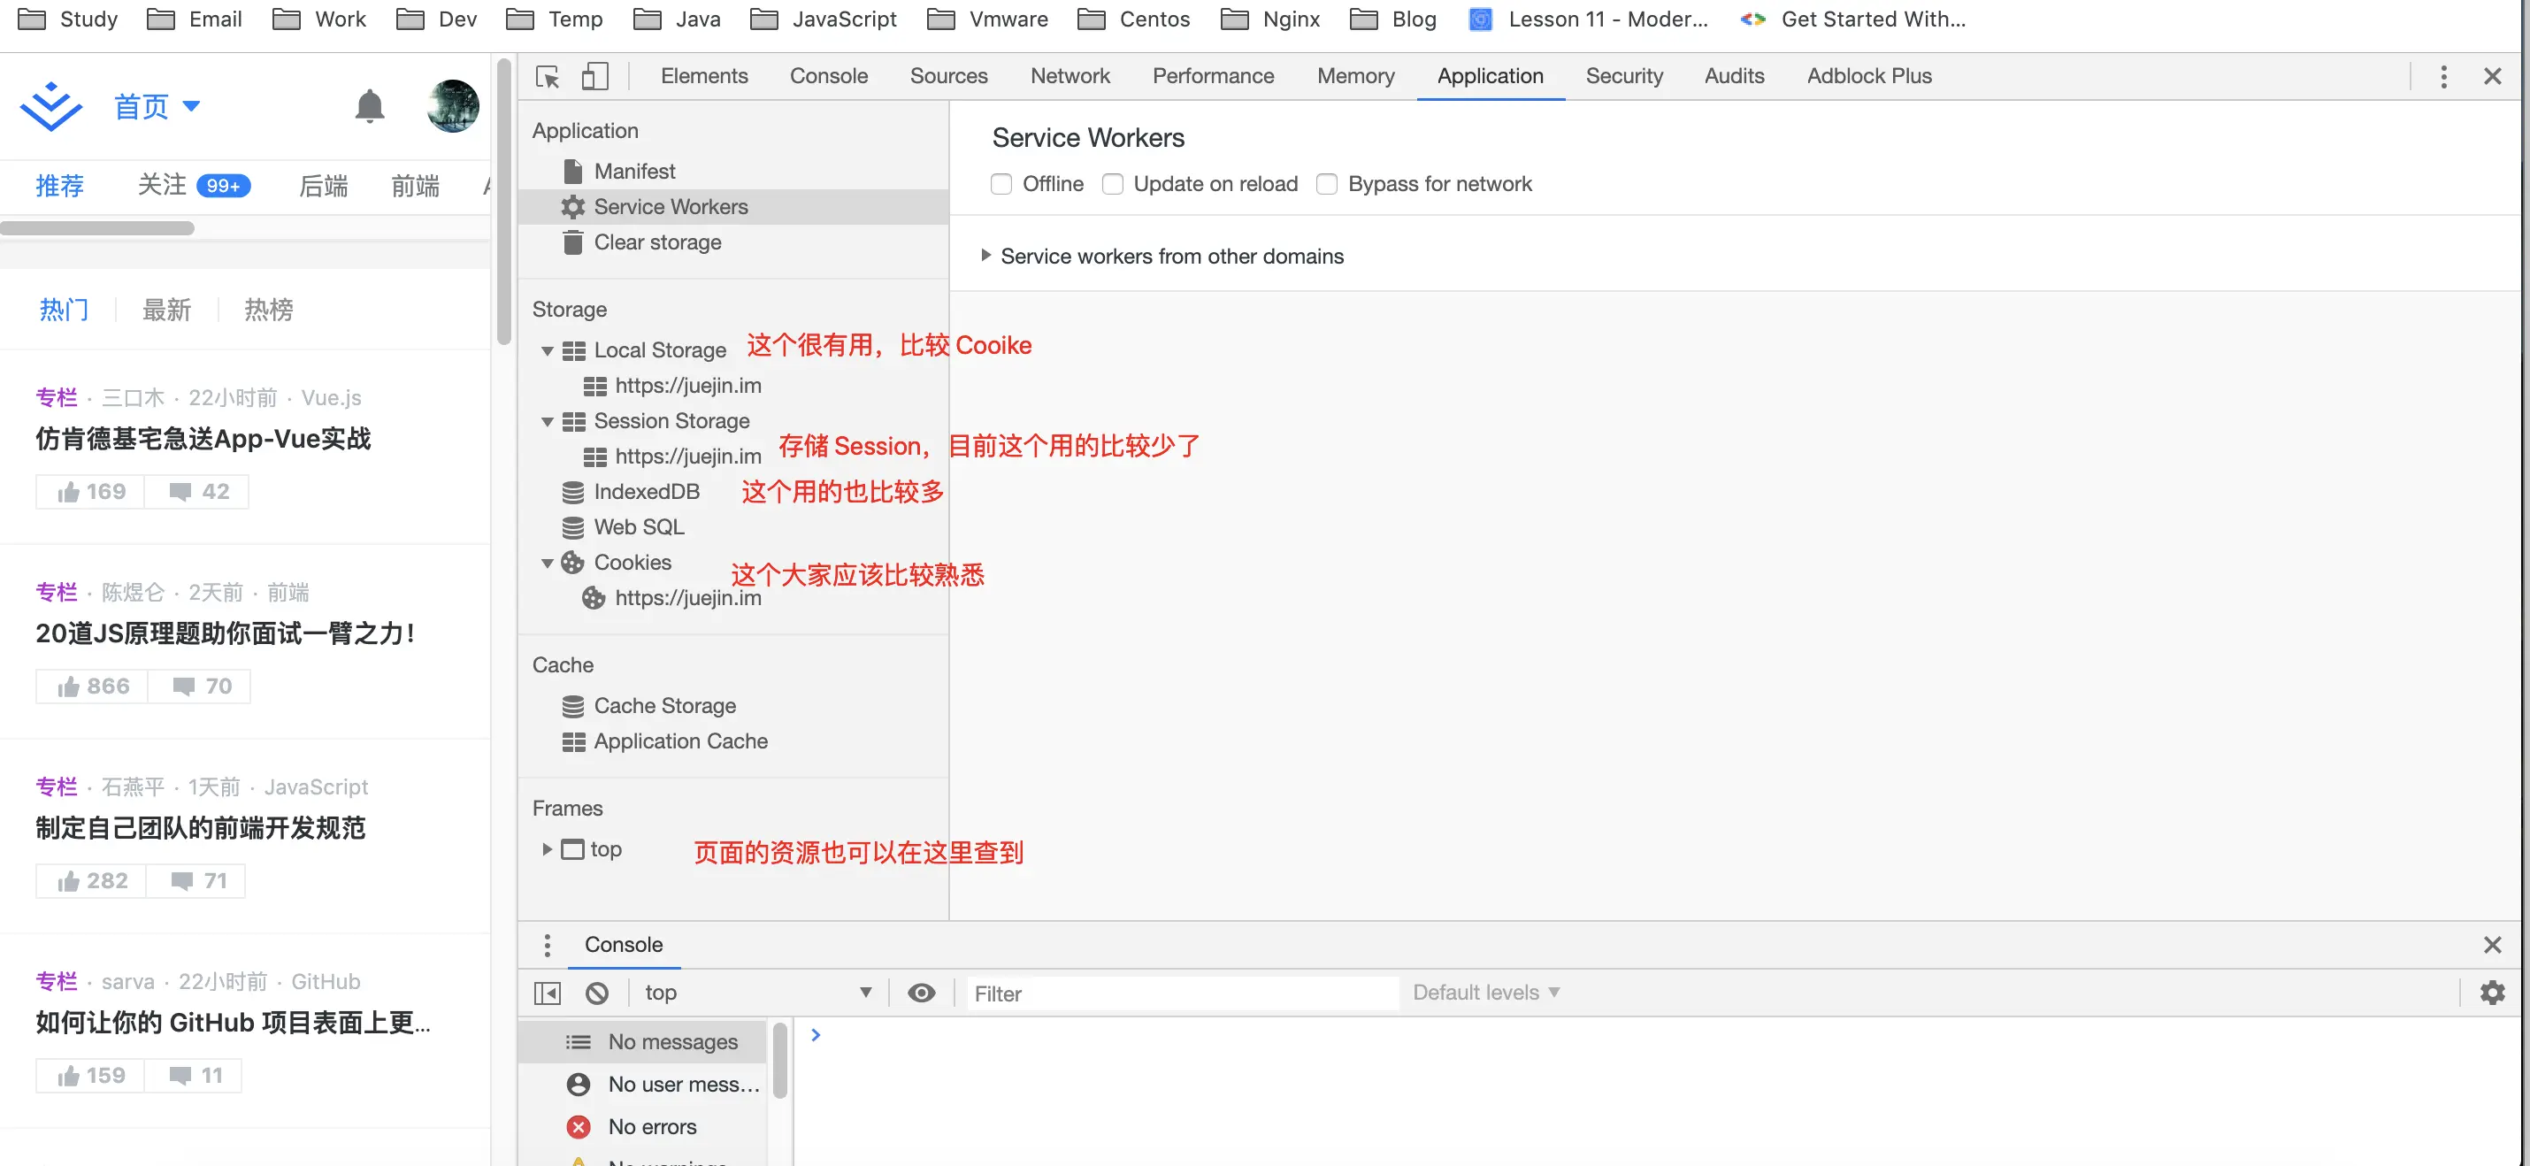Screen dimensions: 2530x1166
Task: Enable the Offline checkbox
Action: tap(1000, 185)
